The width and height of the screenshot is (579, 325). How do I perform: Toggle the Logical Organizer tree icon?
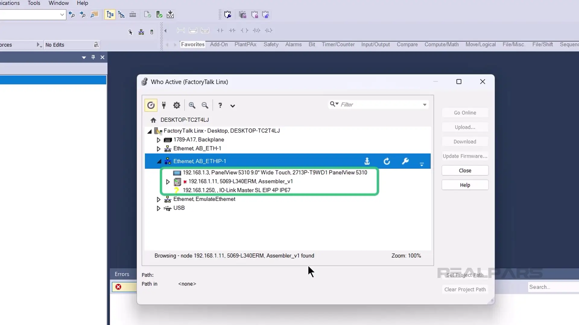click(x=122, y=14)
